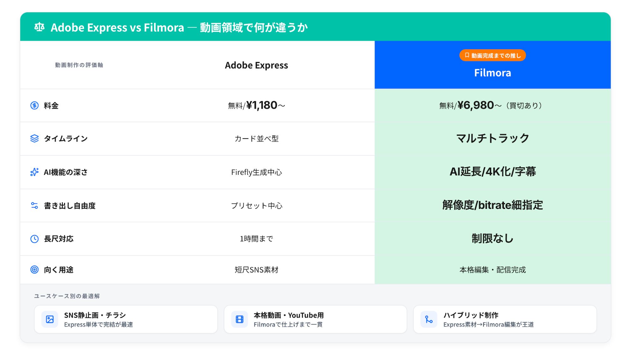Click the Express単体で完結が最速 subtitle

coord(98,324)
